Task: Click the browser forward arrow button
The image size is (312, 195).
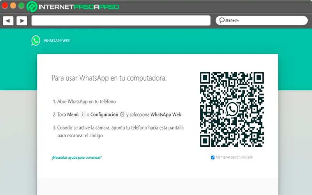Action: [x=22, y=21]
